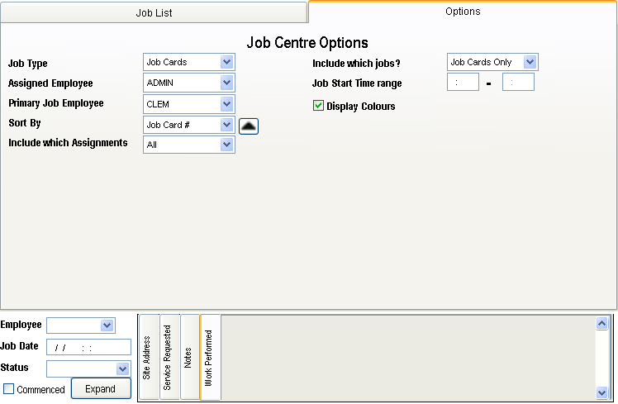Toggle the Display Colours checkbox
Image resolution: width=618 pixels, height=404 pixels.
tap(318, 106)
